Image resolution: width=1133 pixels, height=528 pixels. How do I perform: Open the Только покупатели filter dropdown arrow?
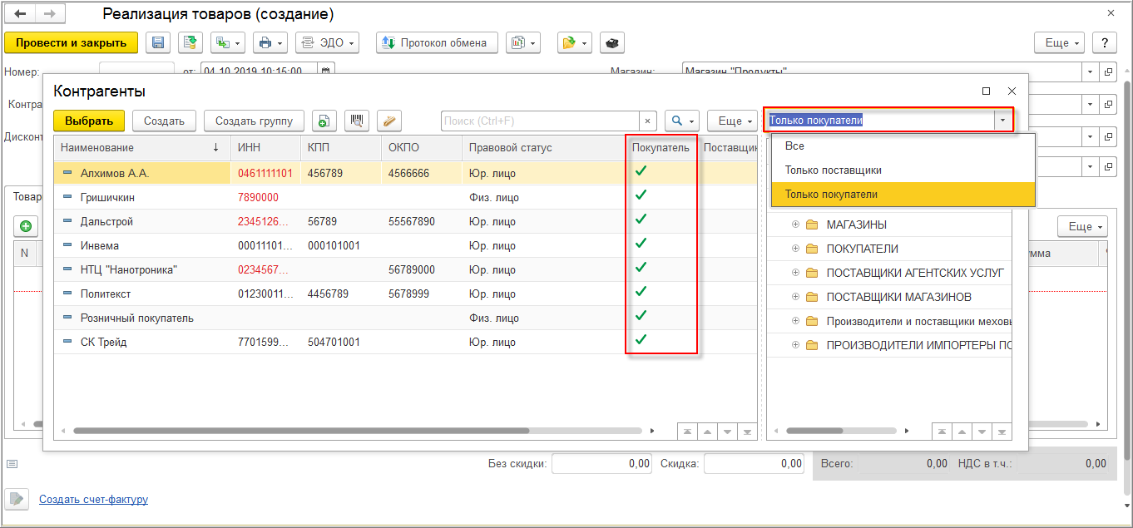(1003, 120)
